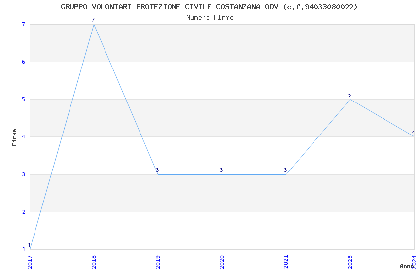
Task: Select the 2017 x-axis year label
Action: point(30,262)
